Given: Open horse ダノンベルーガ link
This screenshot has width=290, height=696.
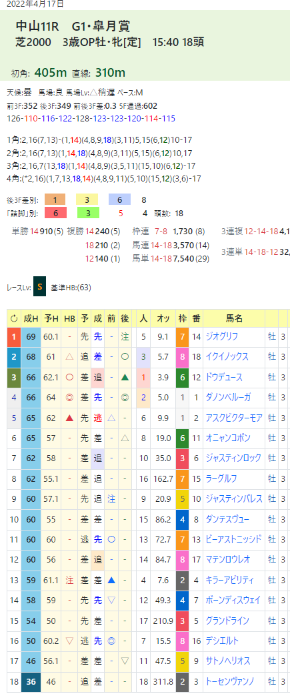Looking at the screenshot, I should (x=227, y=398).
